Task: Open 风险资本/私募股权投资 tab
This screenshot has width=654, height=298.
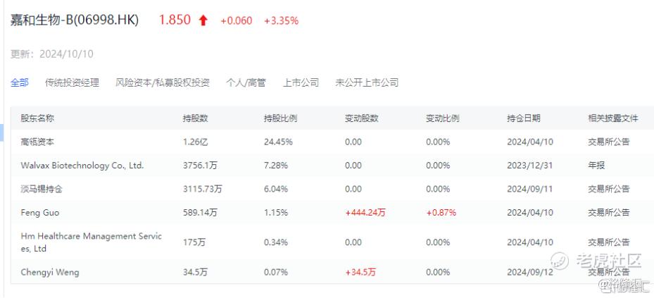Action: 163,82
